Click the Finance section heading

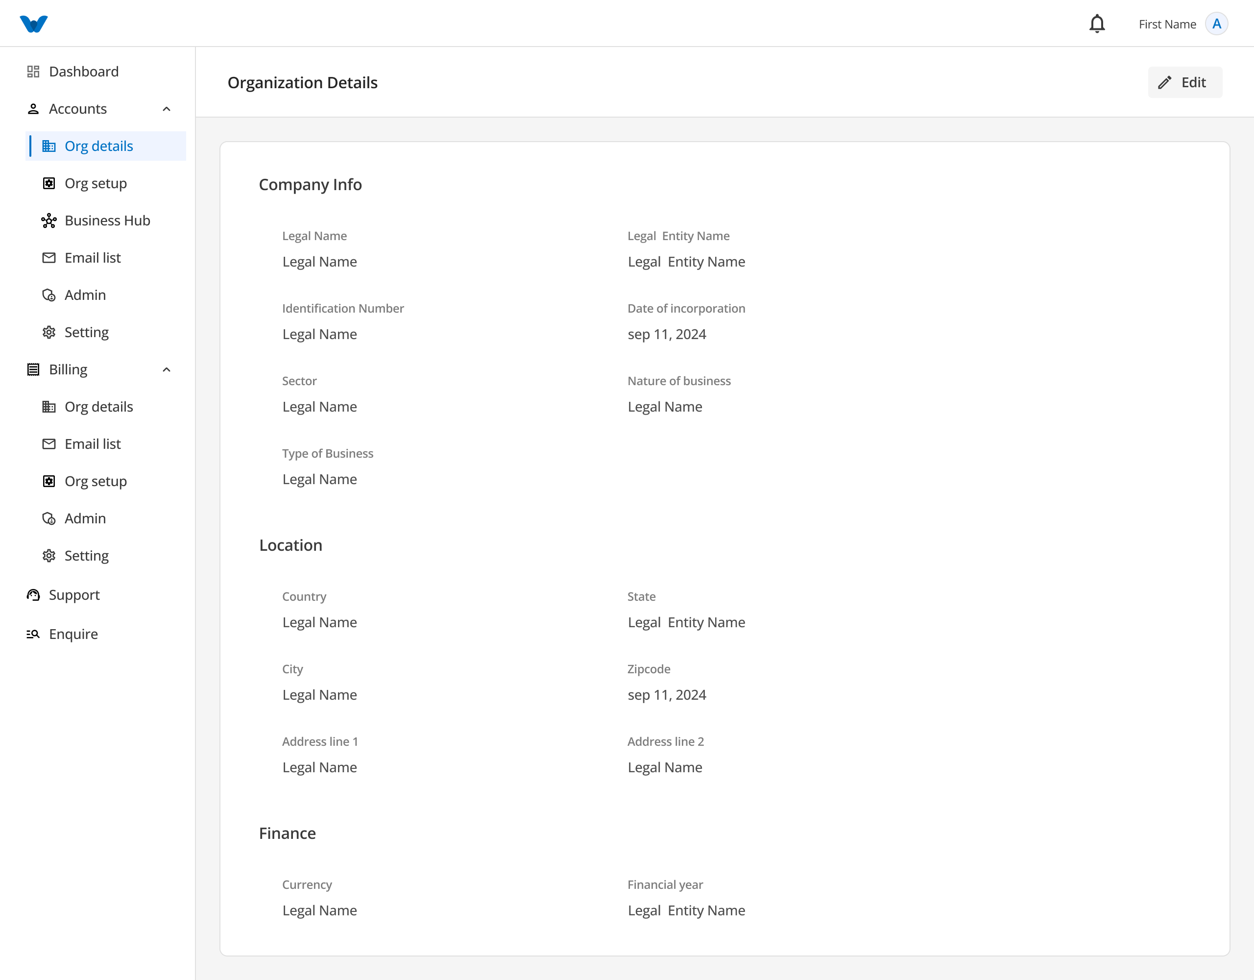287,833
